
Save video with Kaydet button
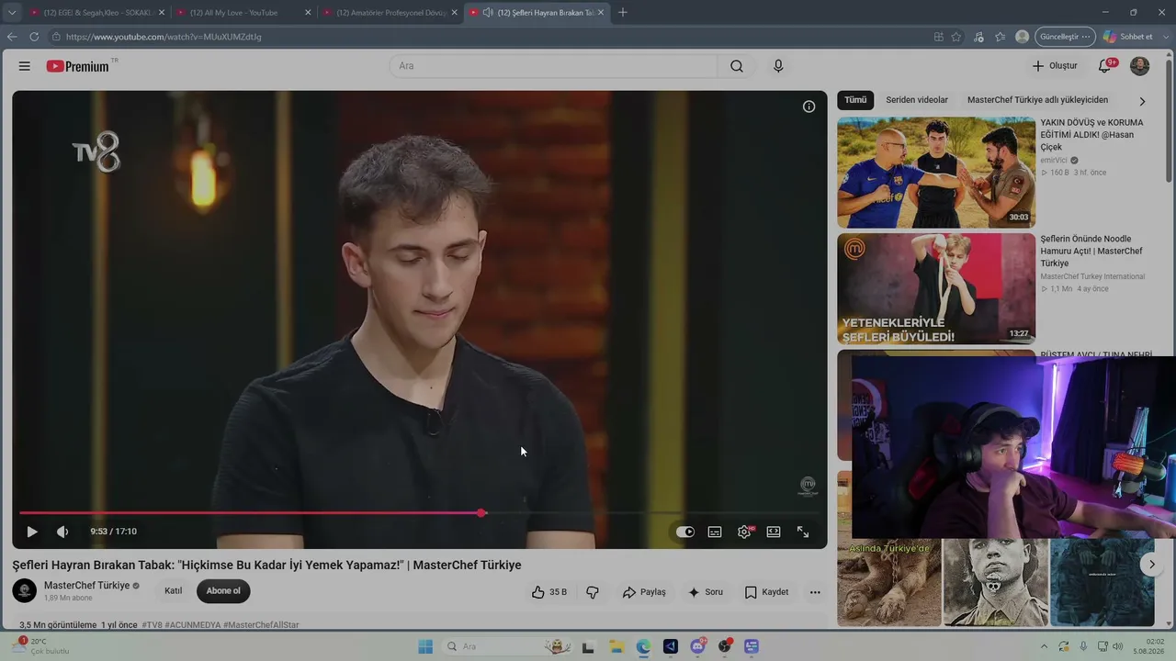766,592
